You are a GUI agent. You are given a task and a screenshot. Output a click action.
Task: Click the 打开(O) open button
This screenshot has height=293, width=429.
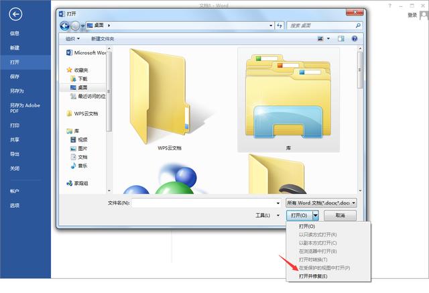coord(299,216)
